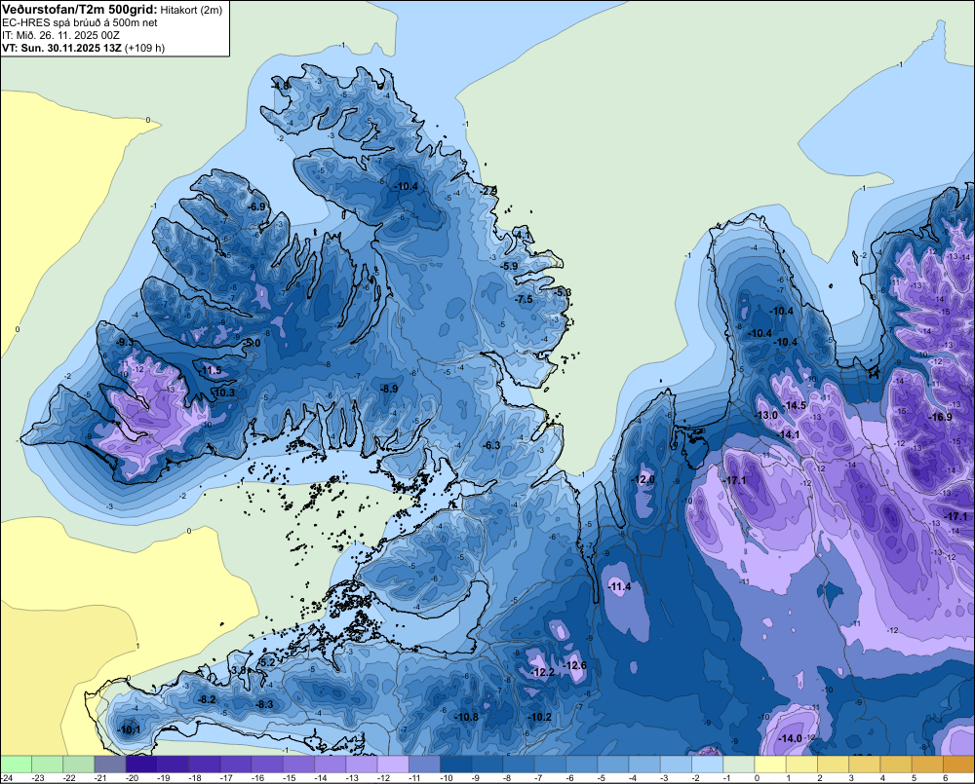The height and width of the screenshot is (784, 975).
Task: Click the -5.2 temperature label
Action: pos(267,662)
